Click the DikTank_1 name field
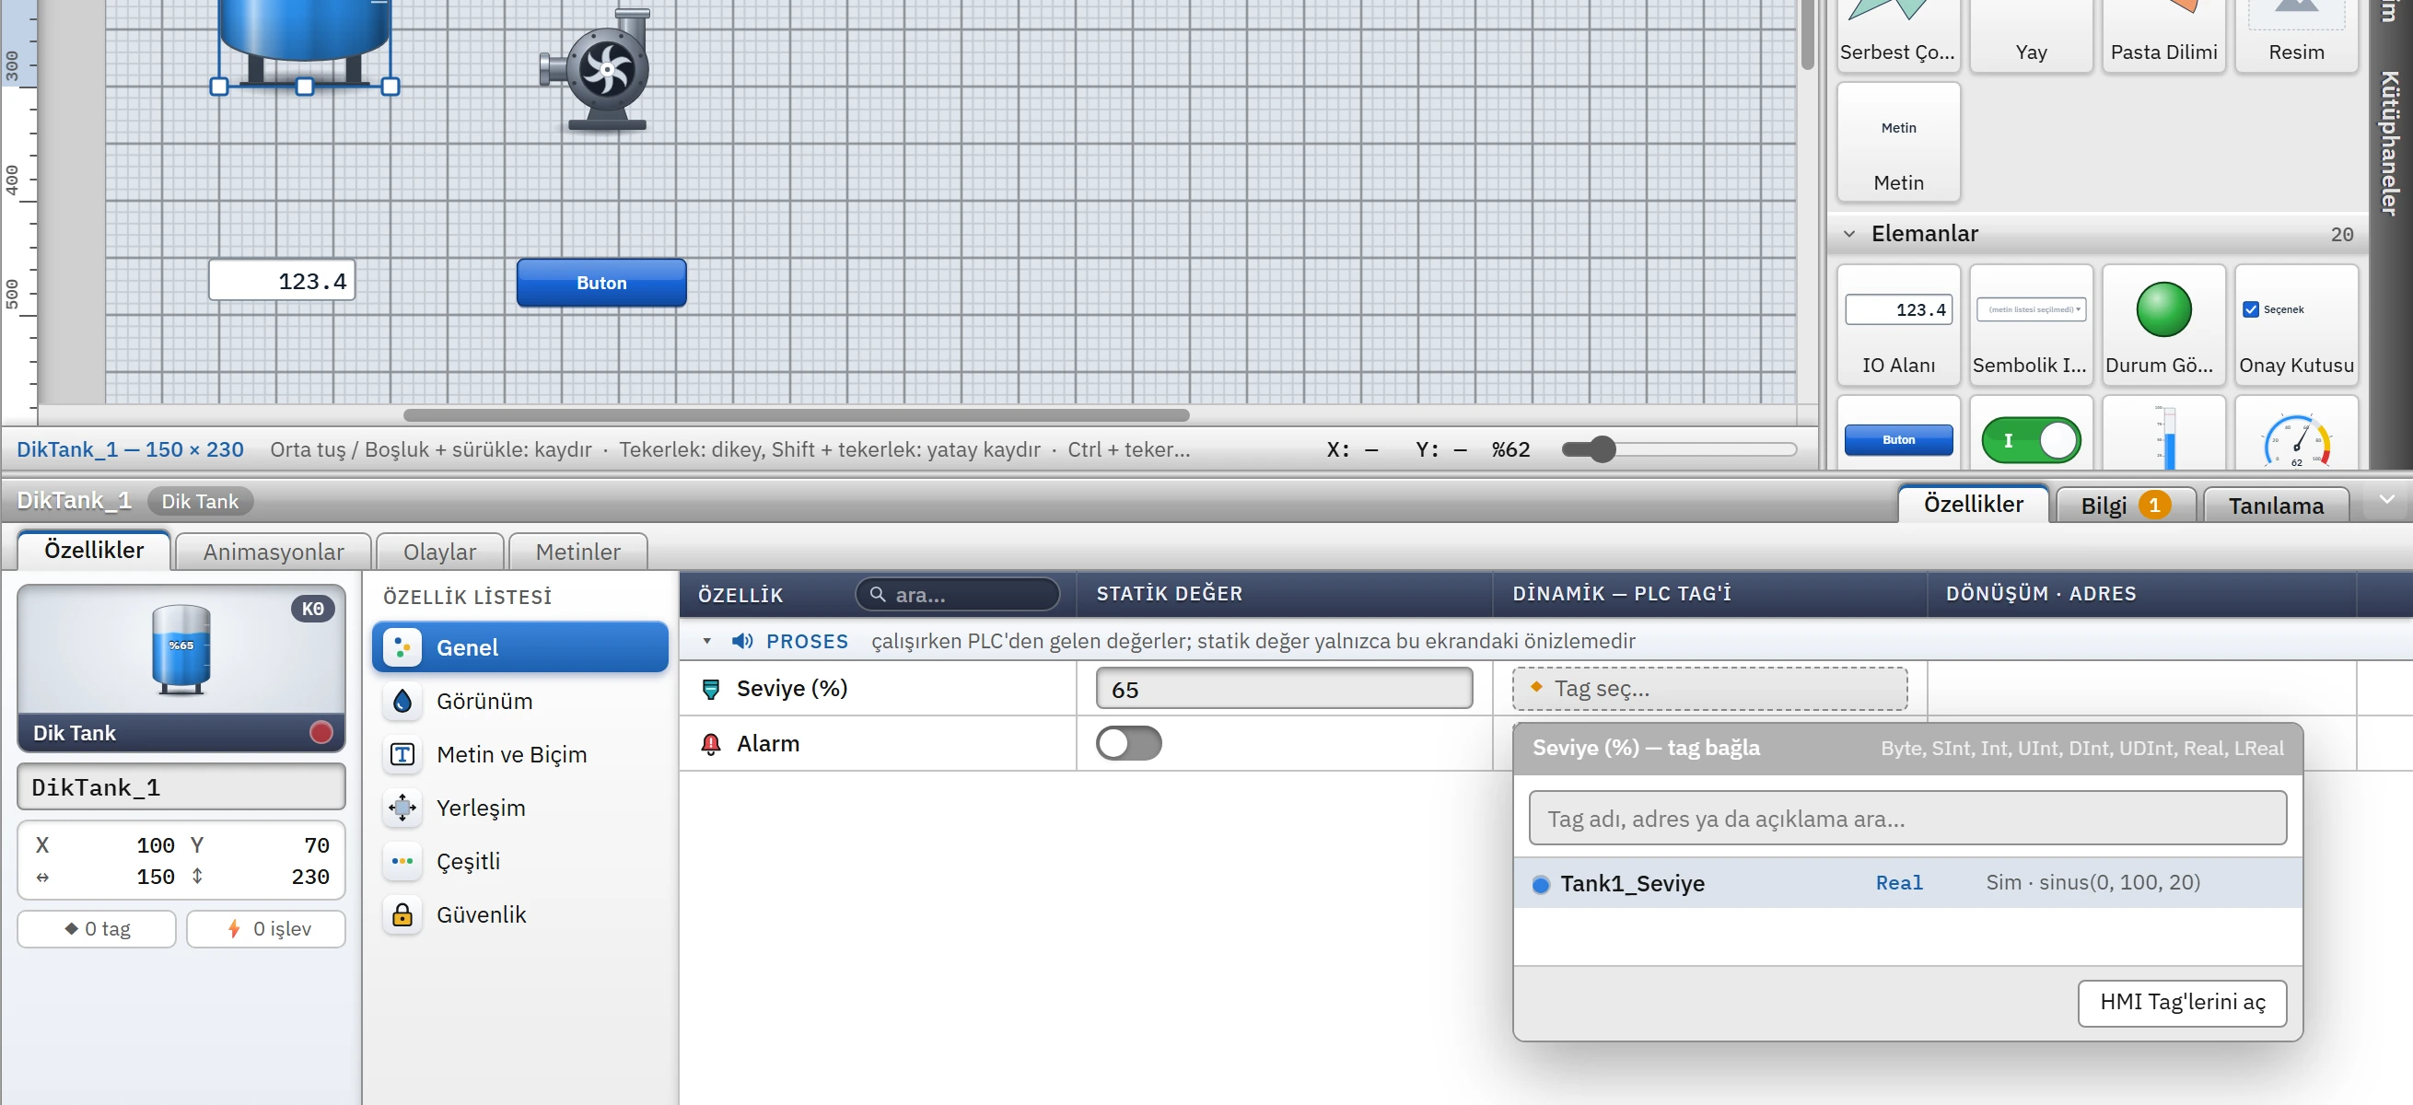 [x=181, y=786]
